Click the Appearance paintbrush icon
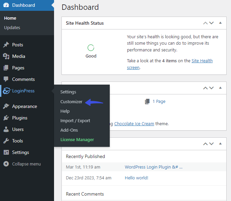 (x=6, y=106)
